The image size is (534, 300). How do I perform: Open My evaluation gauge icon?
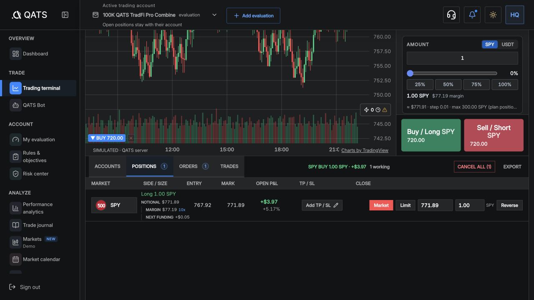click(x=15, y=140)
